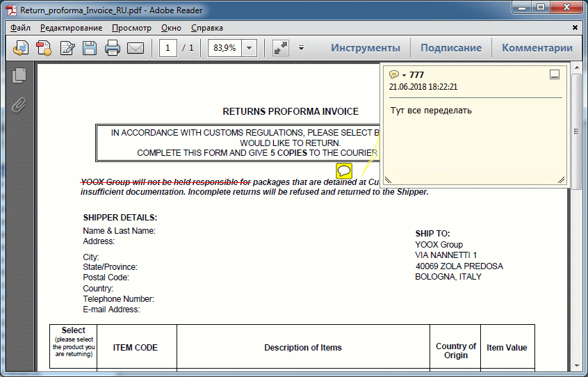Open the zoom percentage dropdown arrow
This screenshot has height=377, width=588.
250,48
